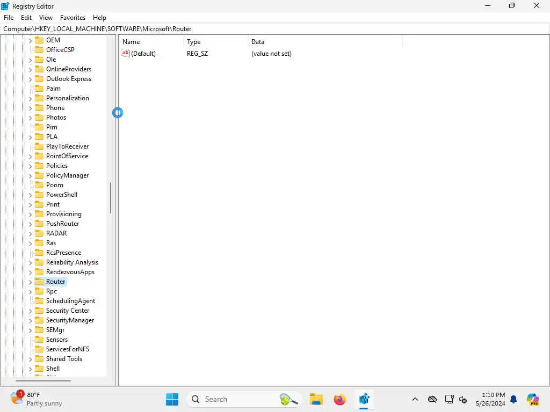Select the Poom folder icon
This screenshot has width=550, height=412.
click(x=39, y=185)
